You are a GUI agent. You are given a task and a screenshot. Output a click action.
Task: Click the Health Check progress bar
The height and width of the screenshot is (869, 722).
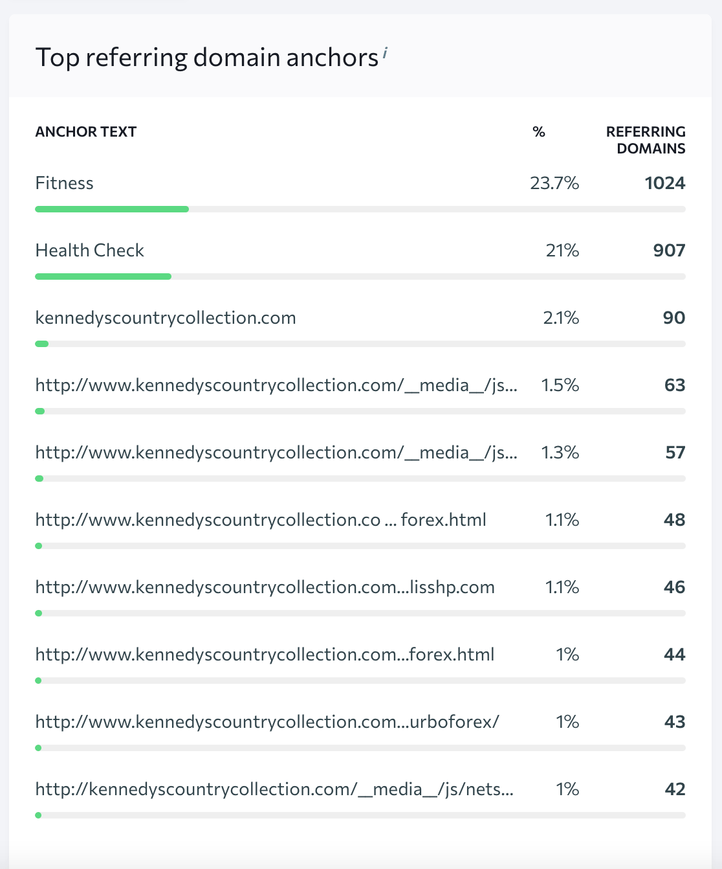click(x=104, y=276)
